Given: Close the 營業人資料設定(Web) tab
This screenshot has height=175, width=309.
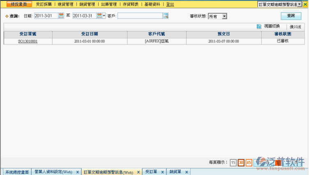Looking at the screenshot, I should (77, 172).
